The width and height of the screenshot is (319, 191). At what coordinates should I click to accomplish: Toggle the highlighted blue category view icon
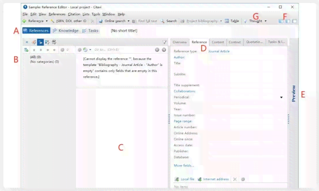40,42
